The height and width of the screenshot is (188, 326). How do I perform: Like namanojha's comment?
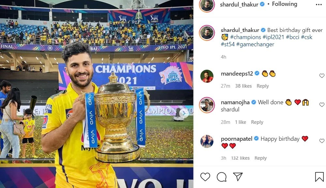click(x=322, y=105)
